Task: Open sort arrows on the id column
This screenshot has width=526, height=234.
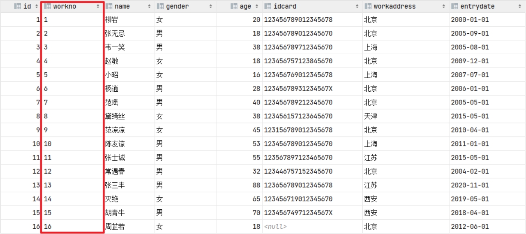Action: click(36, 6)
